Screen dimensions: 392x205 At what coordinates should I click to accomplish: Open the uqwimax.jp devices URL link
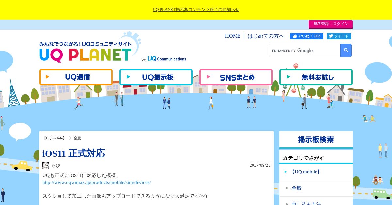97,182
